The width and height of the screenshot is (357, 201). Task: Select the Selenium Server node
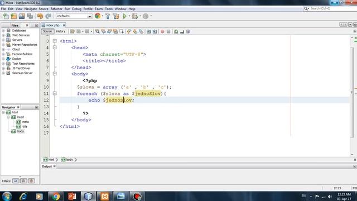[x=22, y=73]
